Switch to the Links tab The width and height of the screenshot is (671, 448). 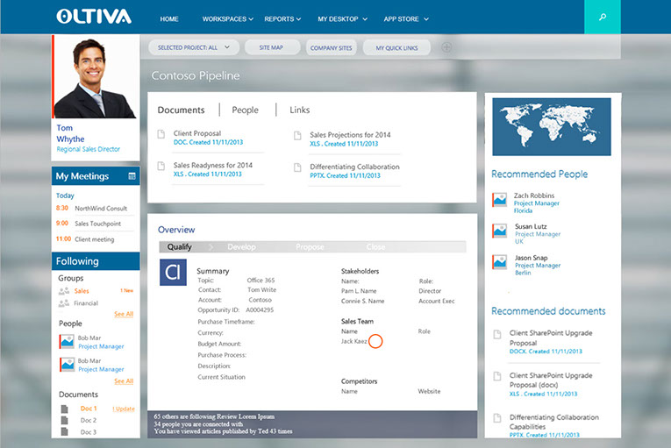point(299,110)
